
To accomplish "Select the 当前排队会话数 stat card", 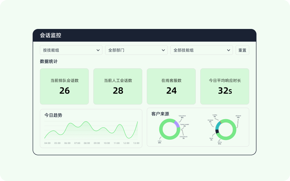I will coord(64,86).
